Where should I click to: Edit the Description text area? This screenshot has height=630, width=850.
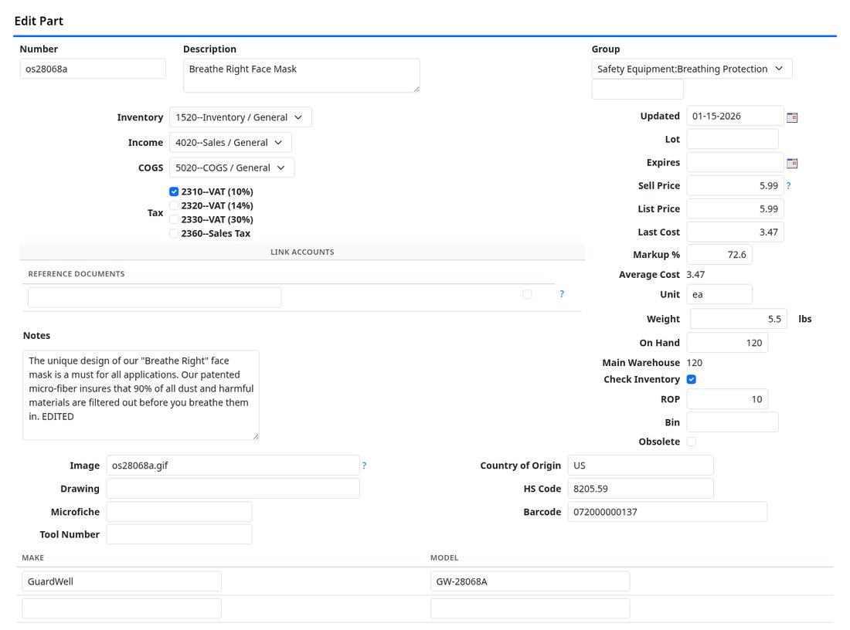click(301, 76)
